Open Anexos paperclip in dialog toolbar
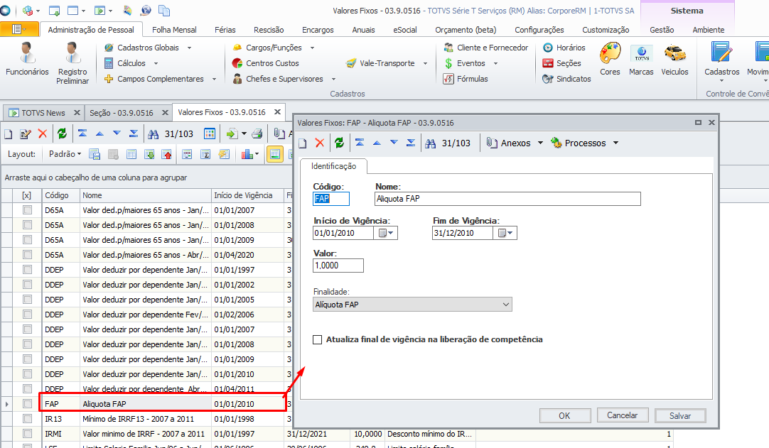This screenshot has height=448, width=769. (492, 143)
